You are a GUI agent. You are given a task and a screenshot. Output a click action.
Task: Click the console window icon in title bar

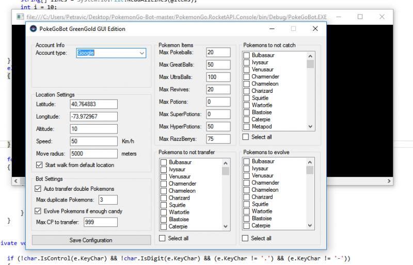coord(20,17)
